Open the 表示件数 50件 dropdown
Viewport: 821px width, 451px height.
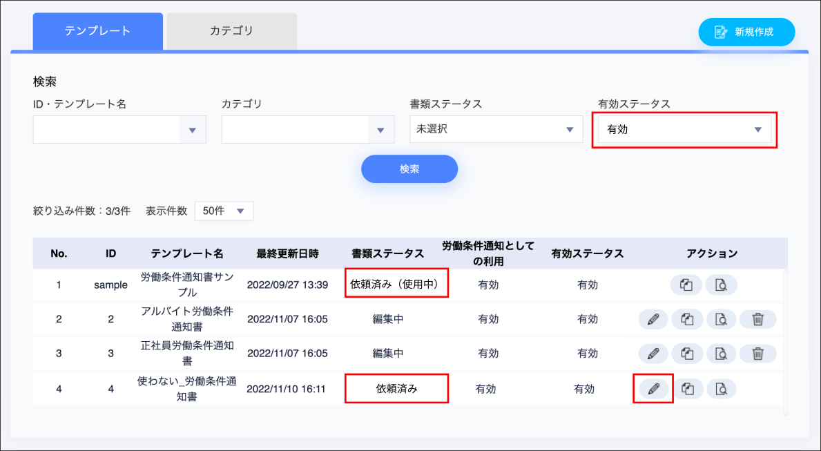224,211
